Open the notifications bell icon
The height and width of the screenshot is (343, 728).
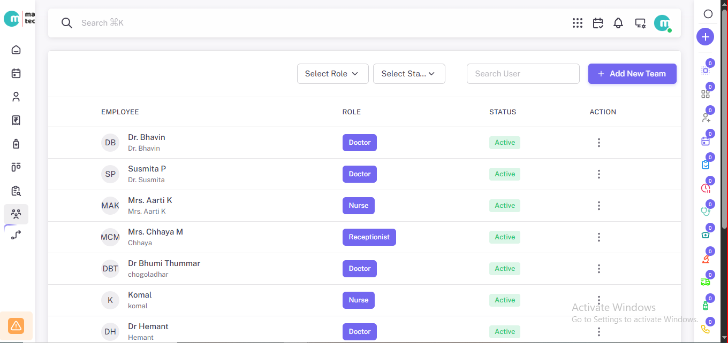point(618,23)
